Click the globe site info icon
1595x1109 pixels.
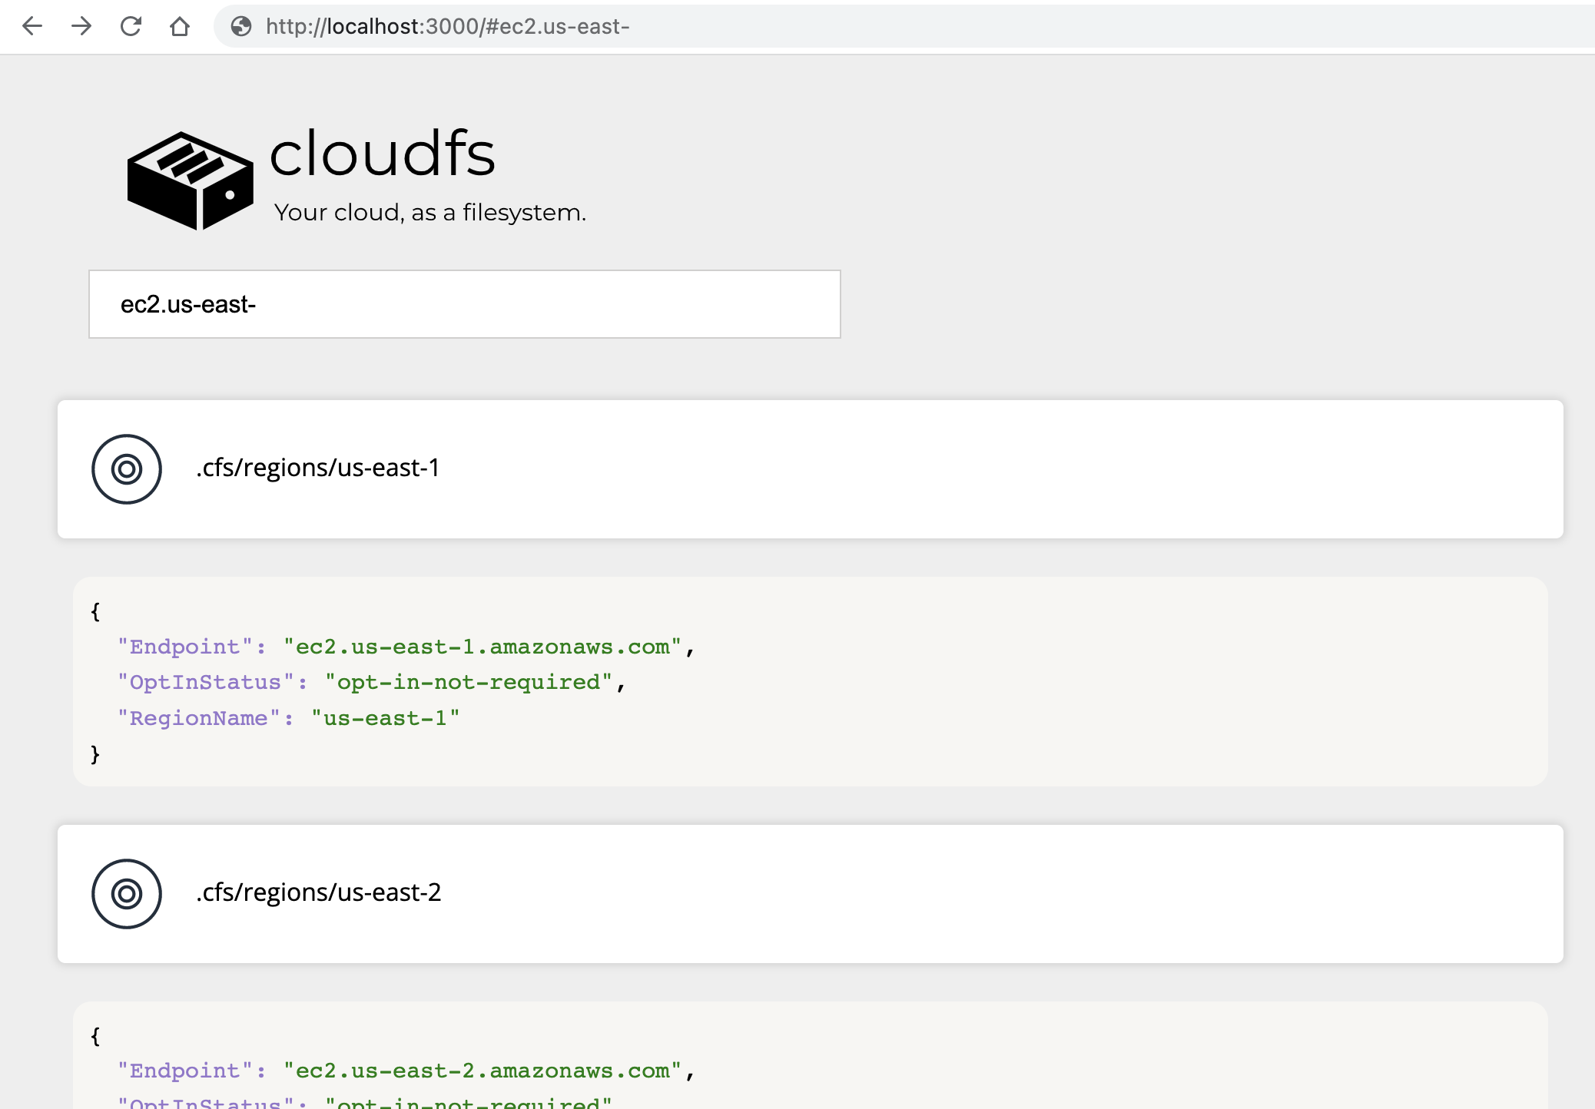[241, 26]
